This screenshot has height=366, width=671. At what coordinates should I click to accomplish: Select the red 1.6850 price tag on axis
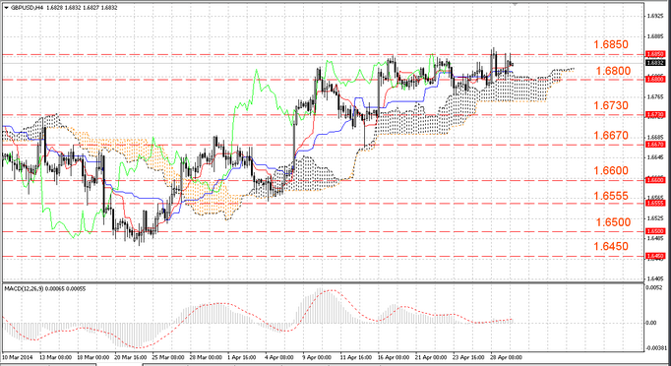click(x=654, y=54)
